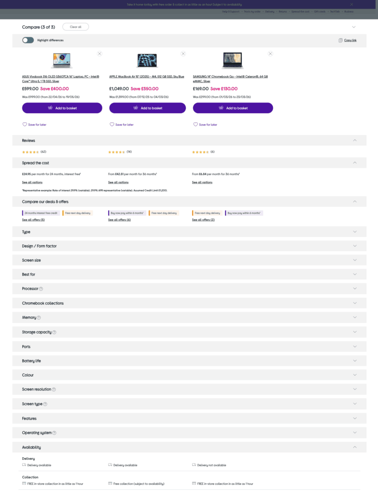See all offers (6) for MacBook
The image size is (378, 495).
120,220
